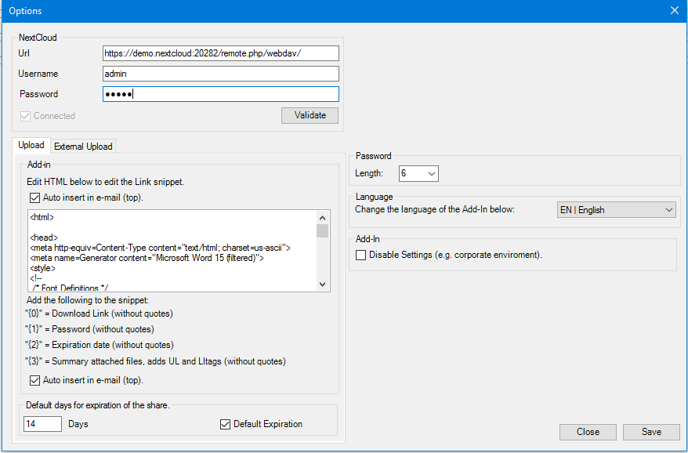Click the expiration Days input field
The width and height of the screenshot is (688, 453).
(42, 424)
